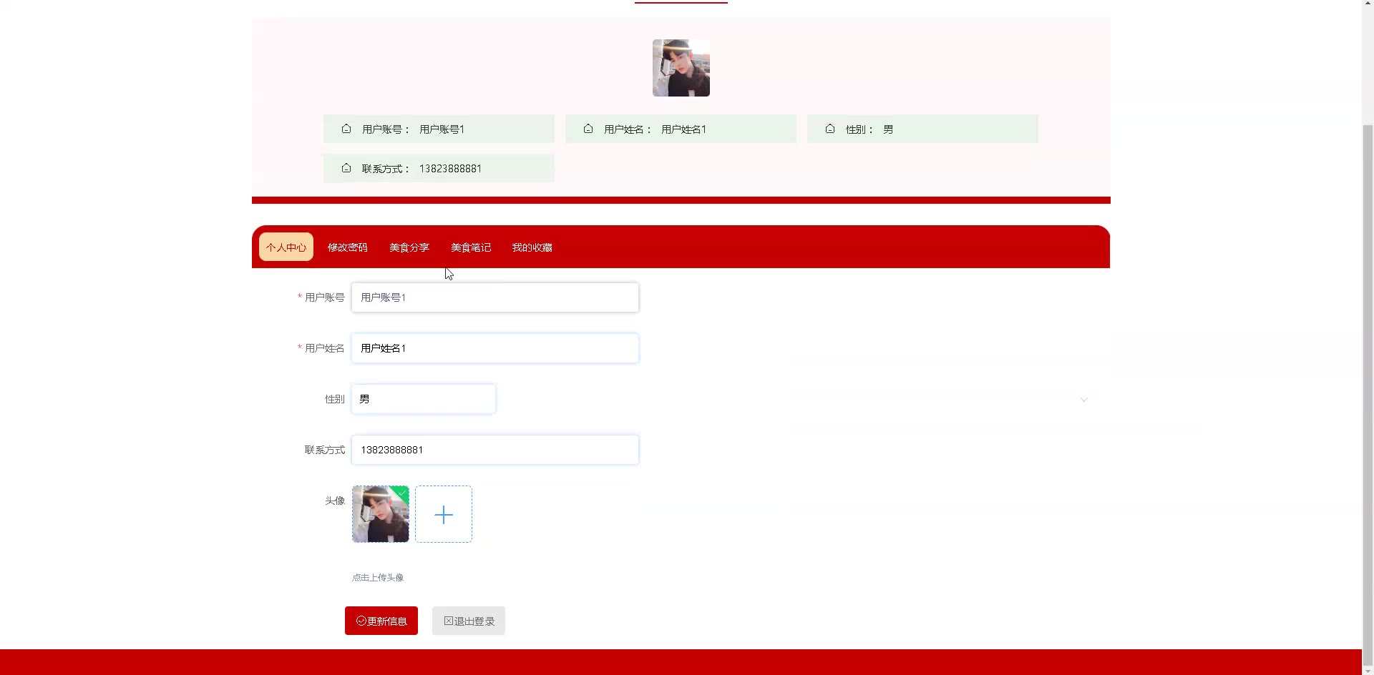1374x675 pixels.
Task: Click the home icon beside 性别 info
Action: click(x=830, y=129)
